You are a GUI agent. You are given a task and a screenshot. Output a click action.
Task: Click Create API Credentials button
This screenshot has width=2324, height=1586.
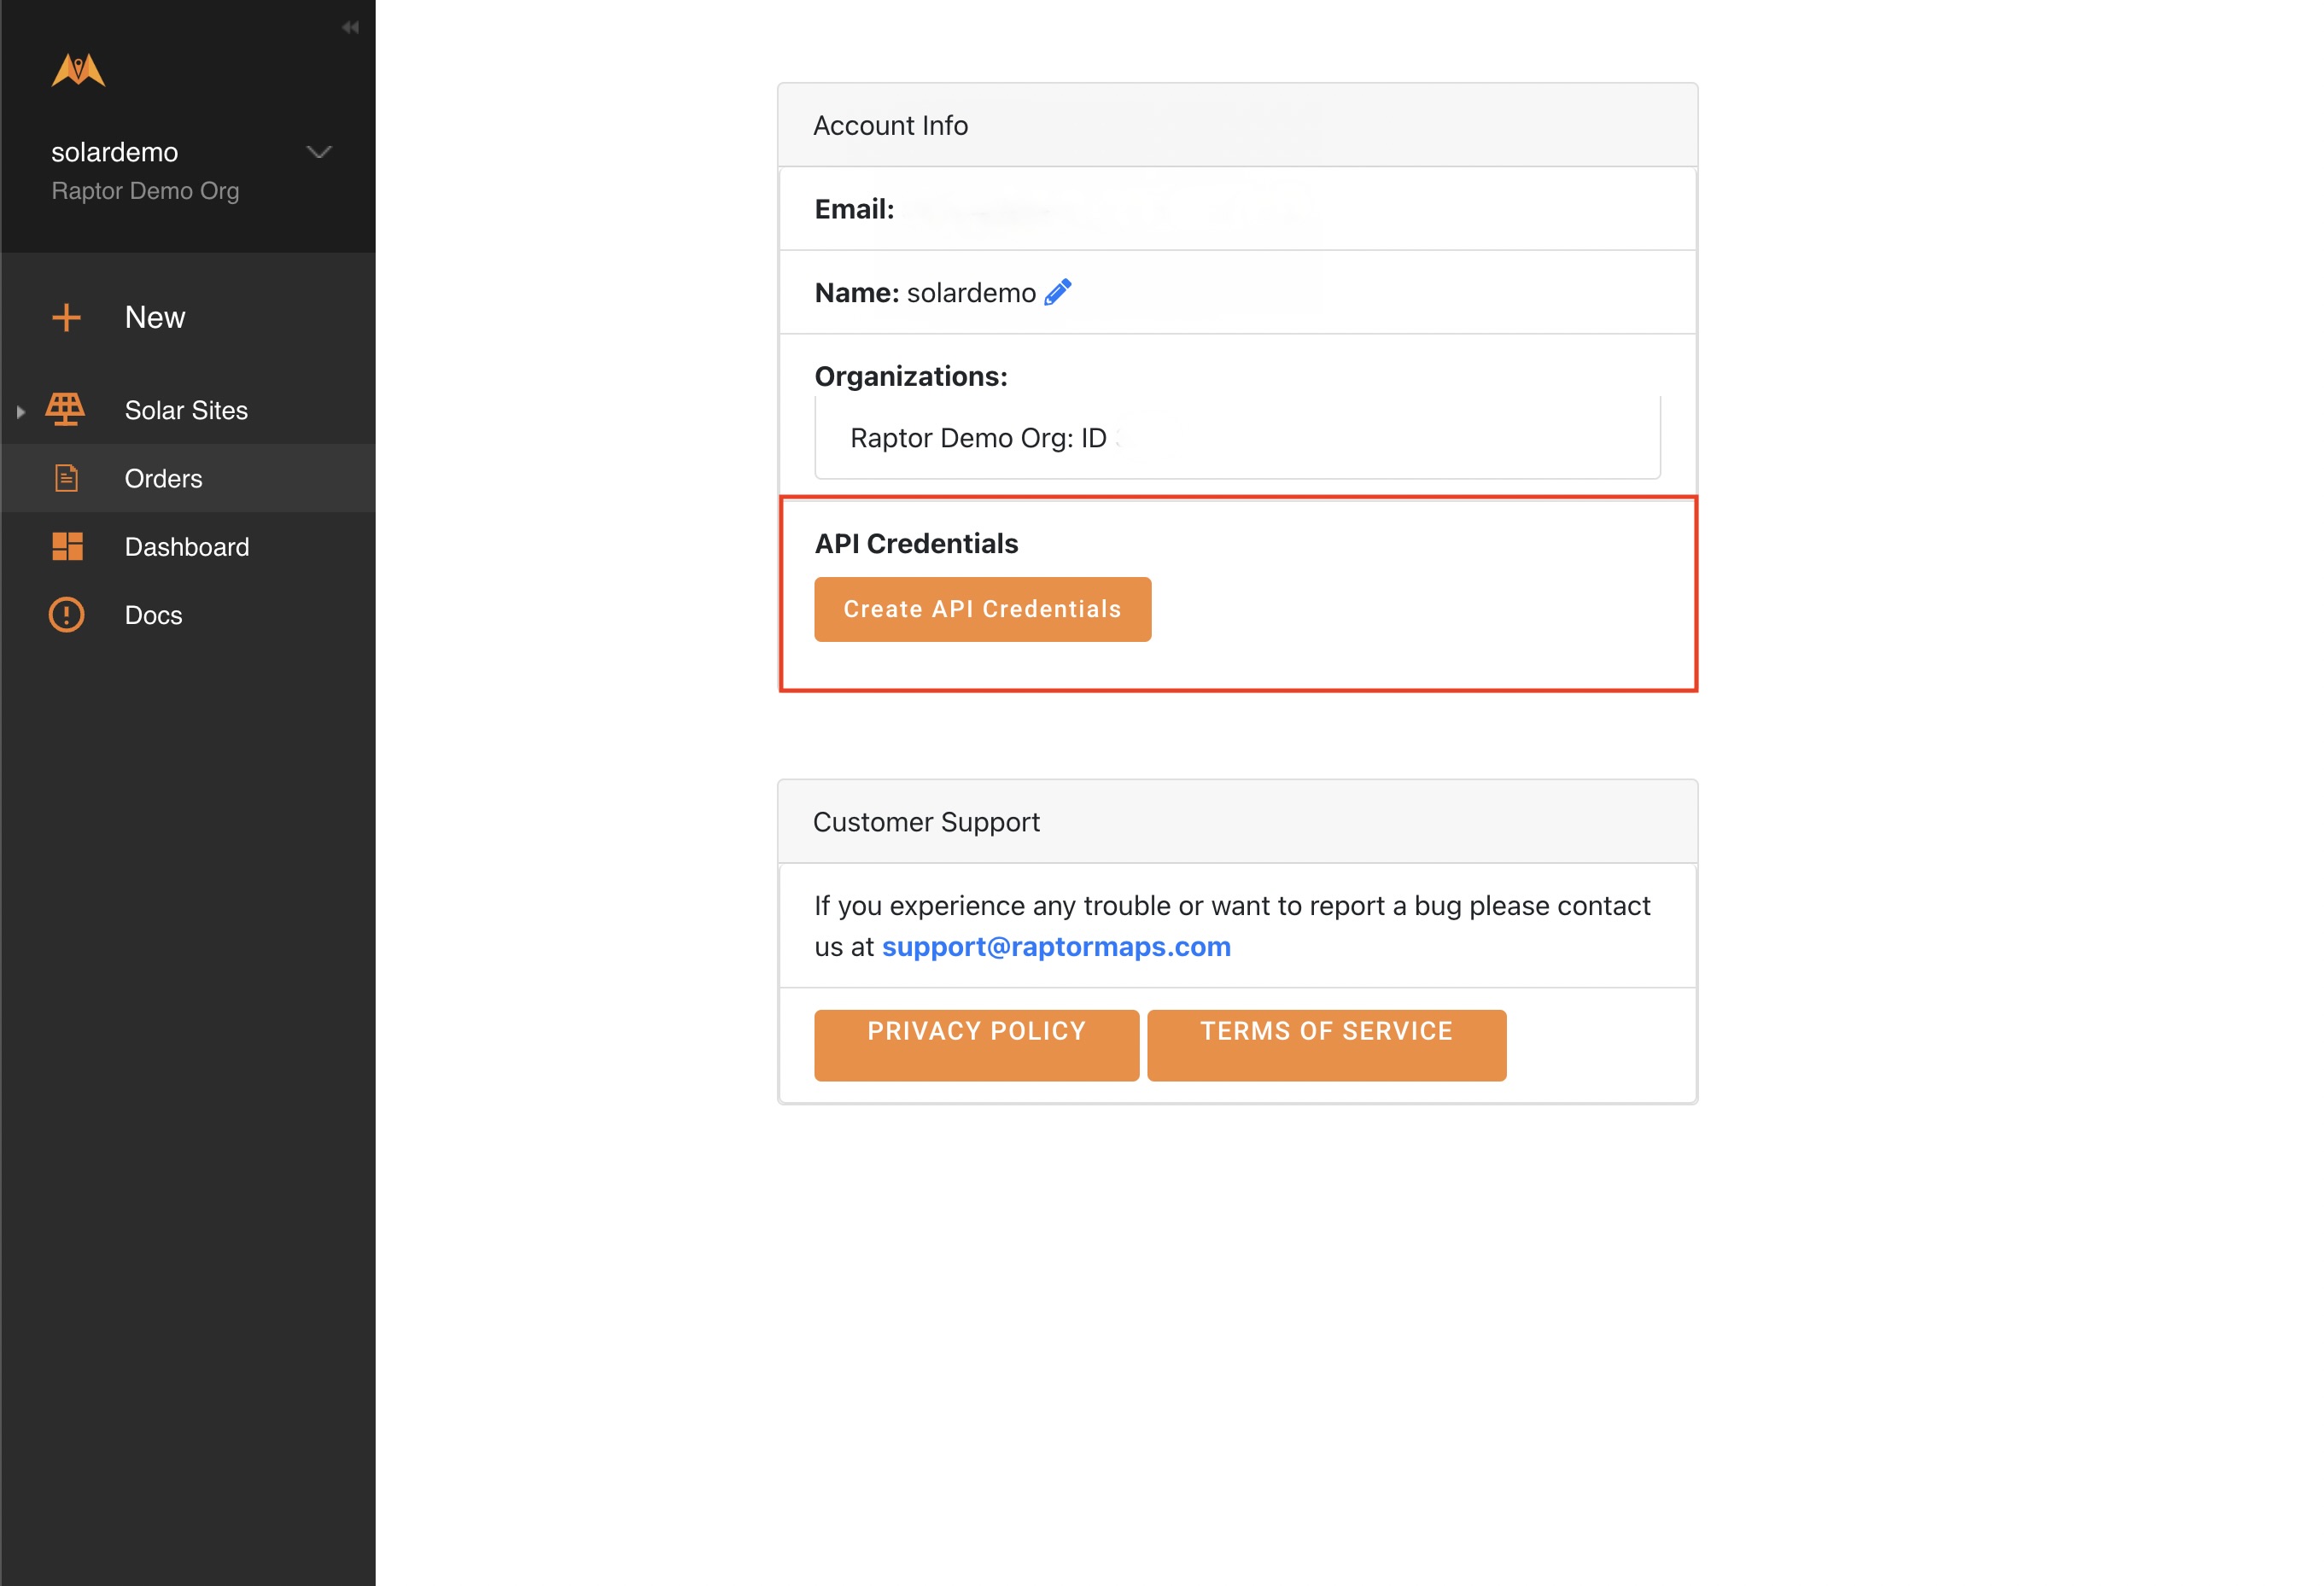click(x=982, y=608)
